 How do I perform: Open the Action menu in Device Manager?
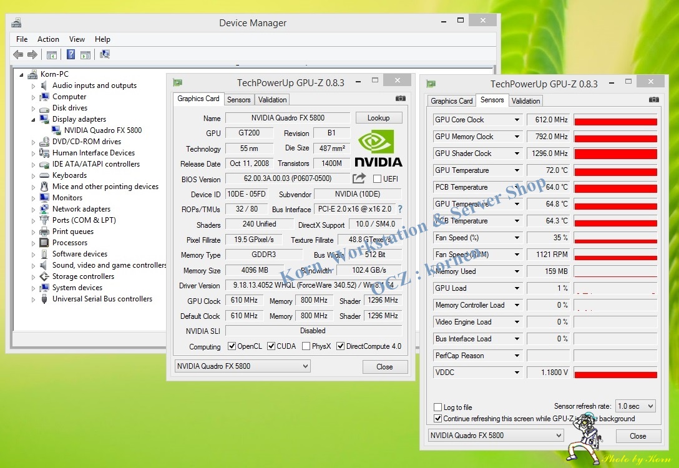[x=48, y=39]
